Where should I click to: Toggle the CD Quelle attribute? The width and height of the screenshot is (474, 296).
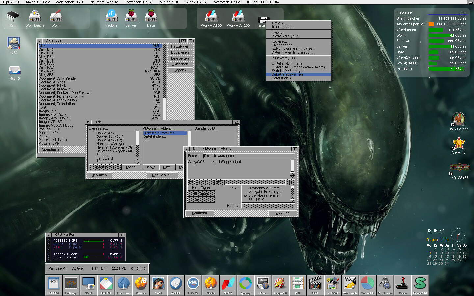pyautogui.click(x=266, y=199)
